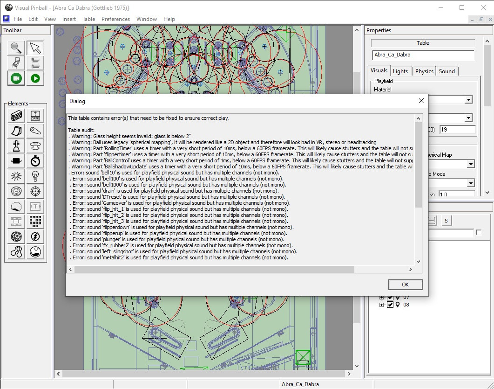Image resolution: width=494 pixels, height=389 pixels.
Task: Open the Mode dropdown in Properties
Action: [471, 183]
